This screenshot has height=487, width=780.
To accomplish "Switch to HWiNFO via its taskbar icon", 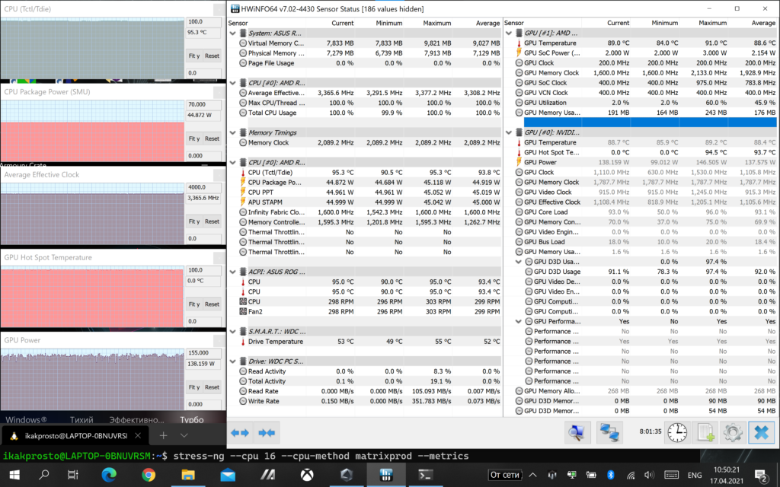I will click(386, 475).
